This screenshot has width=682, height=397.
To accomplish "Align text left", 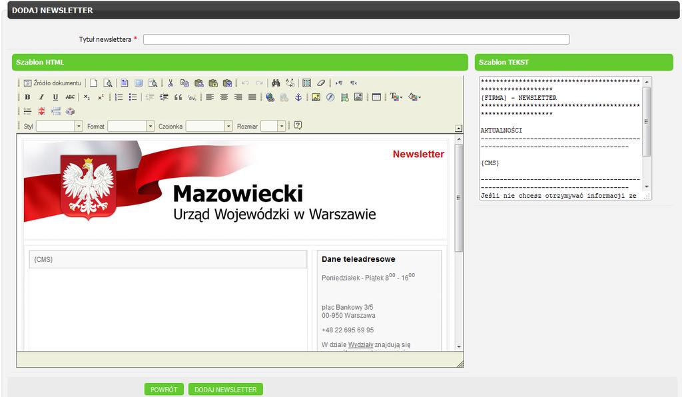I will click(210, 97).
